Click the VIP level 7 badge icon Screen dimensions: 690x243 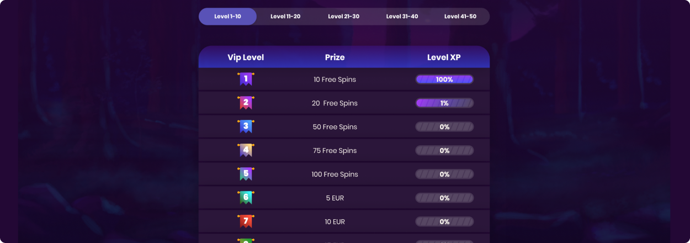click(246, 221)
